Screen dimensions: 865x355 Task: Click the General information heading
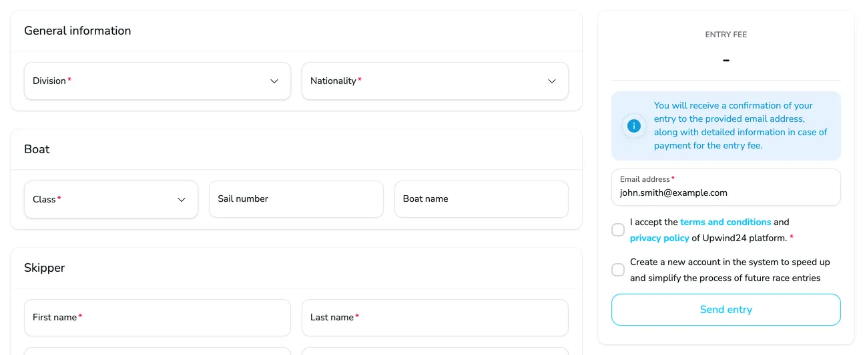tap(77, 31)
